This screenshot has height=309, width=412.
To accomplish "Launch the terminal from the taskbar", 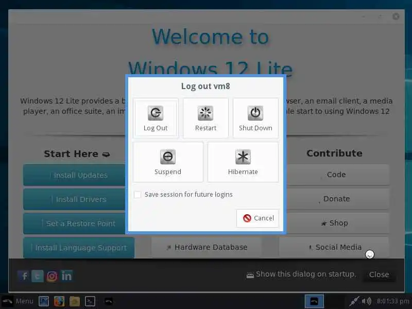I will (90, 301).
